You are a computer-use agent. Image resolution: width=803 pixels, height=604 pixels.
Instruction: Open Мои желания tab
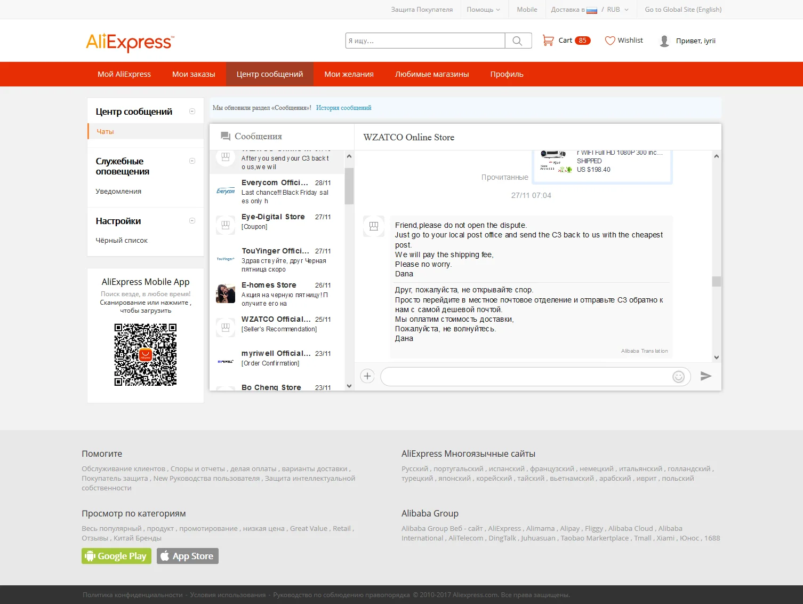349,74
